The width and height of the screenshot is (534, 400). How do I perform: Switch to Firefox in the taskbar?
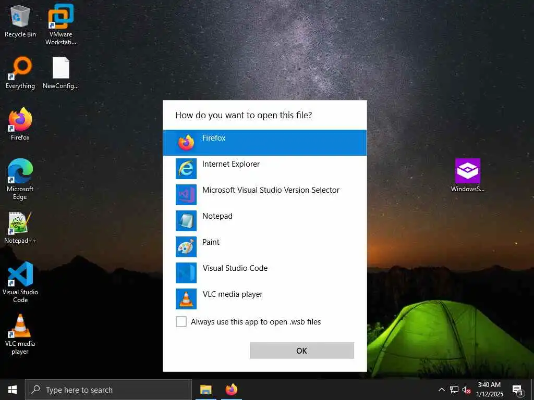coord(232,390)
